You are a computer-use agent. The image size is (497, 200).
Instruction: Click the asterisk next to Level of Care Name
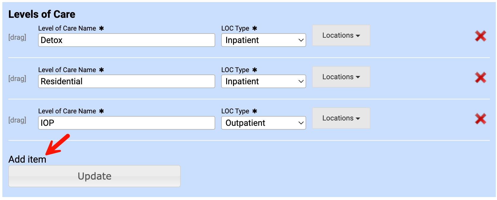pyautogui.click(x=101, y=28)
